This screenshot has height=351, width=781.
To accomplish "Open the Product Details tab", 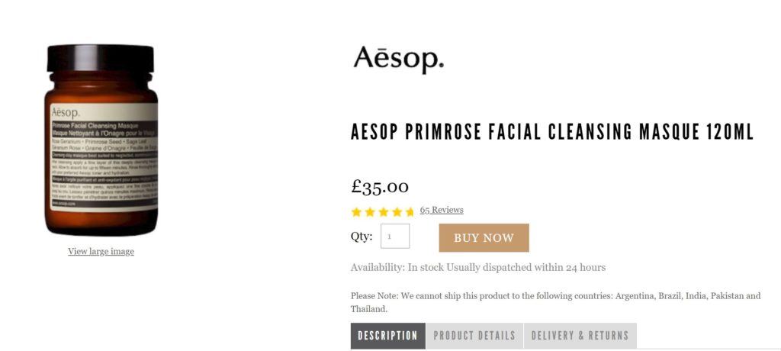I will point(474,336).
